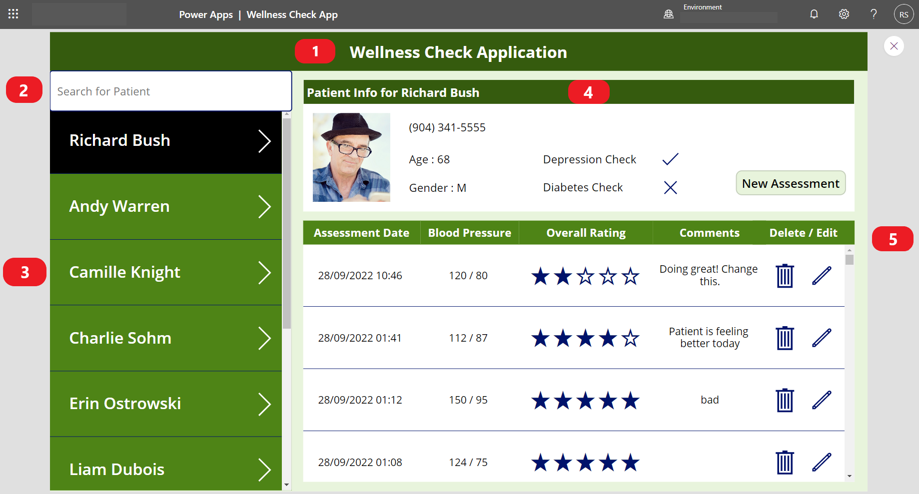Edit the 28/09/2022 01:08 assessment
Viewport: 919px width, 494px height.
[x=822, y=462]
